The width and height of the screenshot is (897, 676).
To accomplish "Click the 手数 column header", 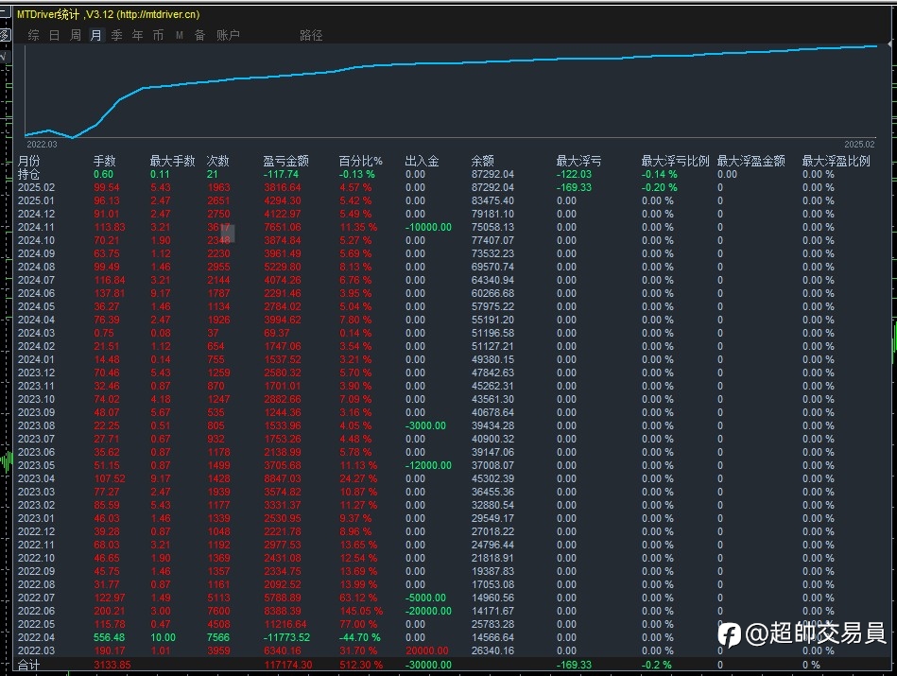I will pos(105,161).
